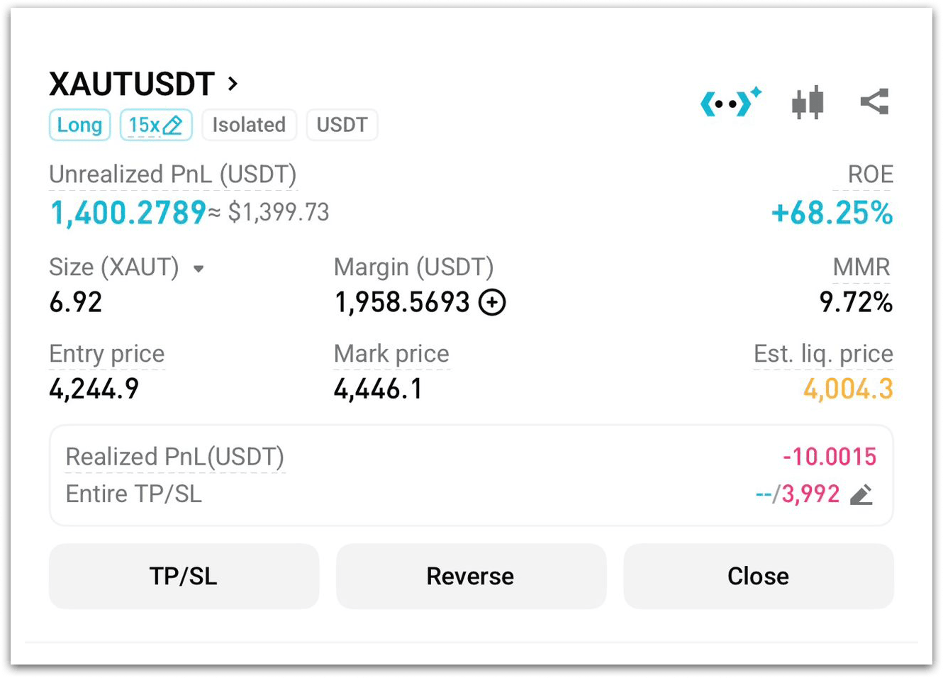The width and height of the screenshot is (943, 678).
Task: Edit the 15x leverage setting
Action: pos(156,126)
